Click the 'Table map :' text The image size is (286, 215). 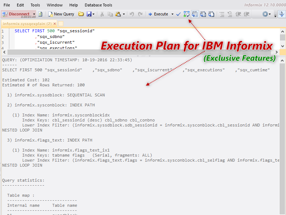coord(21,195)
